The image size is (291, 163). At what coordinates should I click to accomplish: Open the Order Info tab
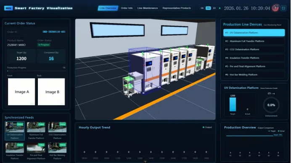tap(127, 8)
